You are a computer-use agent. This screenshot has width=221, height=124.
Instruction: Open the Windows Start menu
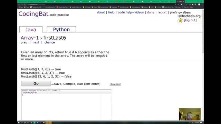tap(19, 123)
